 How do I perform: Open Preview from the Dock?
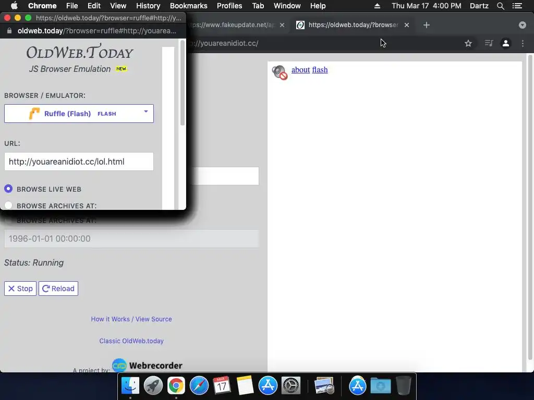[x=324, y=386]
